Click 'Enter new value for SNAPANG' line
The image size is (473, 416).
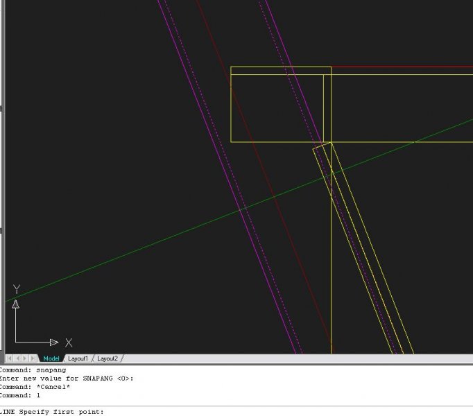click(x=67, y=379)
